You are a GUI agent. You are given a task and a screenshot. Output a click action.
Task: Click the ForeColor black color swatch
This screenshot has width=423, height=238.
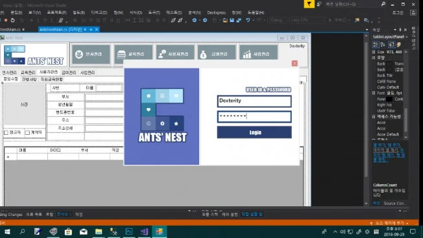click(x=389, y=99)
